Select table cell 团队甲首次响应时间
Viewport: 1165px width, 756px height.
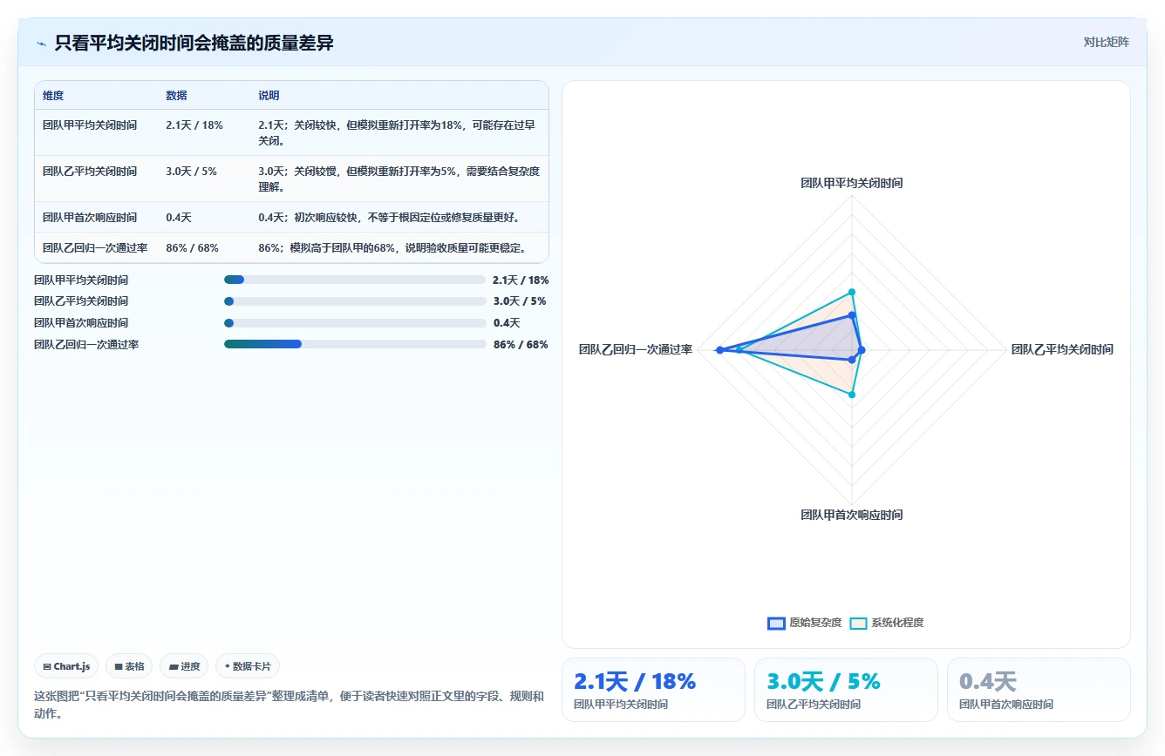pyautogui.click(x=90, y=218)
